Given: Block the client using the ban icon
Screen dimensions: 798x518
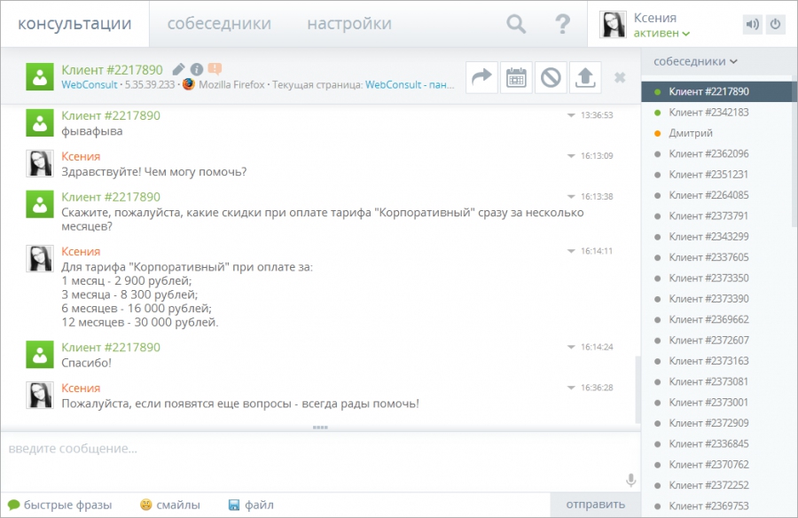Looking at the screenshot, I should tap(550, 78).
